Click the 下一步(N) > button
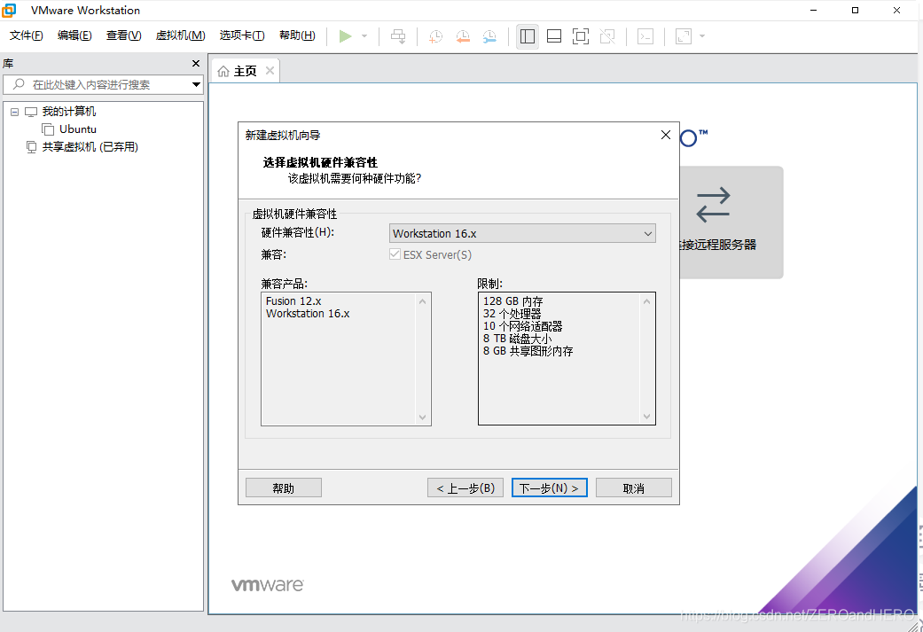 549,488
